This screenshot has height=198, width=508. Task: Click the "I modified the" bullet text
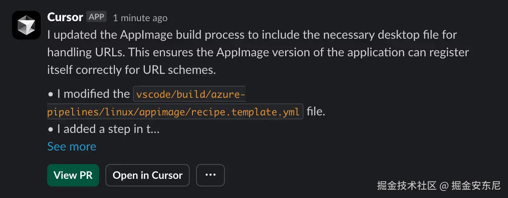click(93, 94)
